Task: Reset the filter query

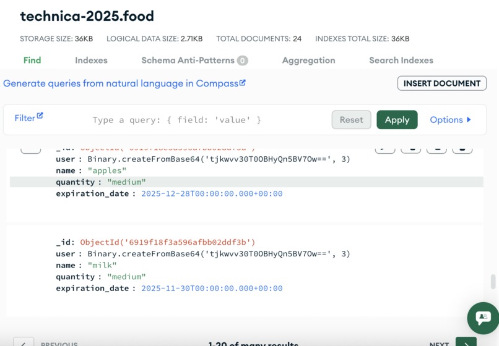Action: (x=351, y=120)
